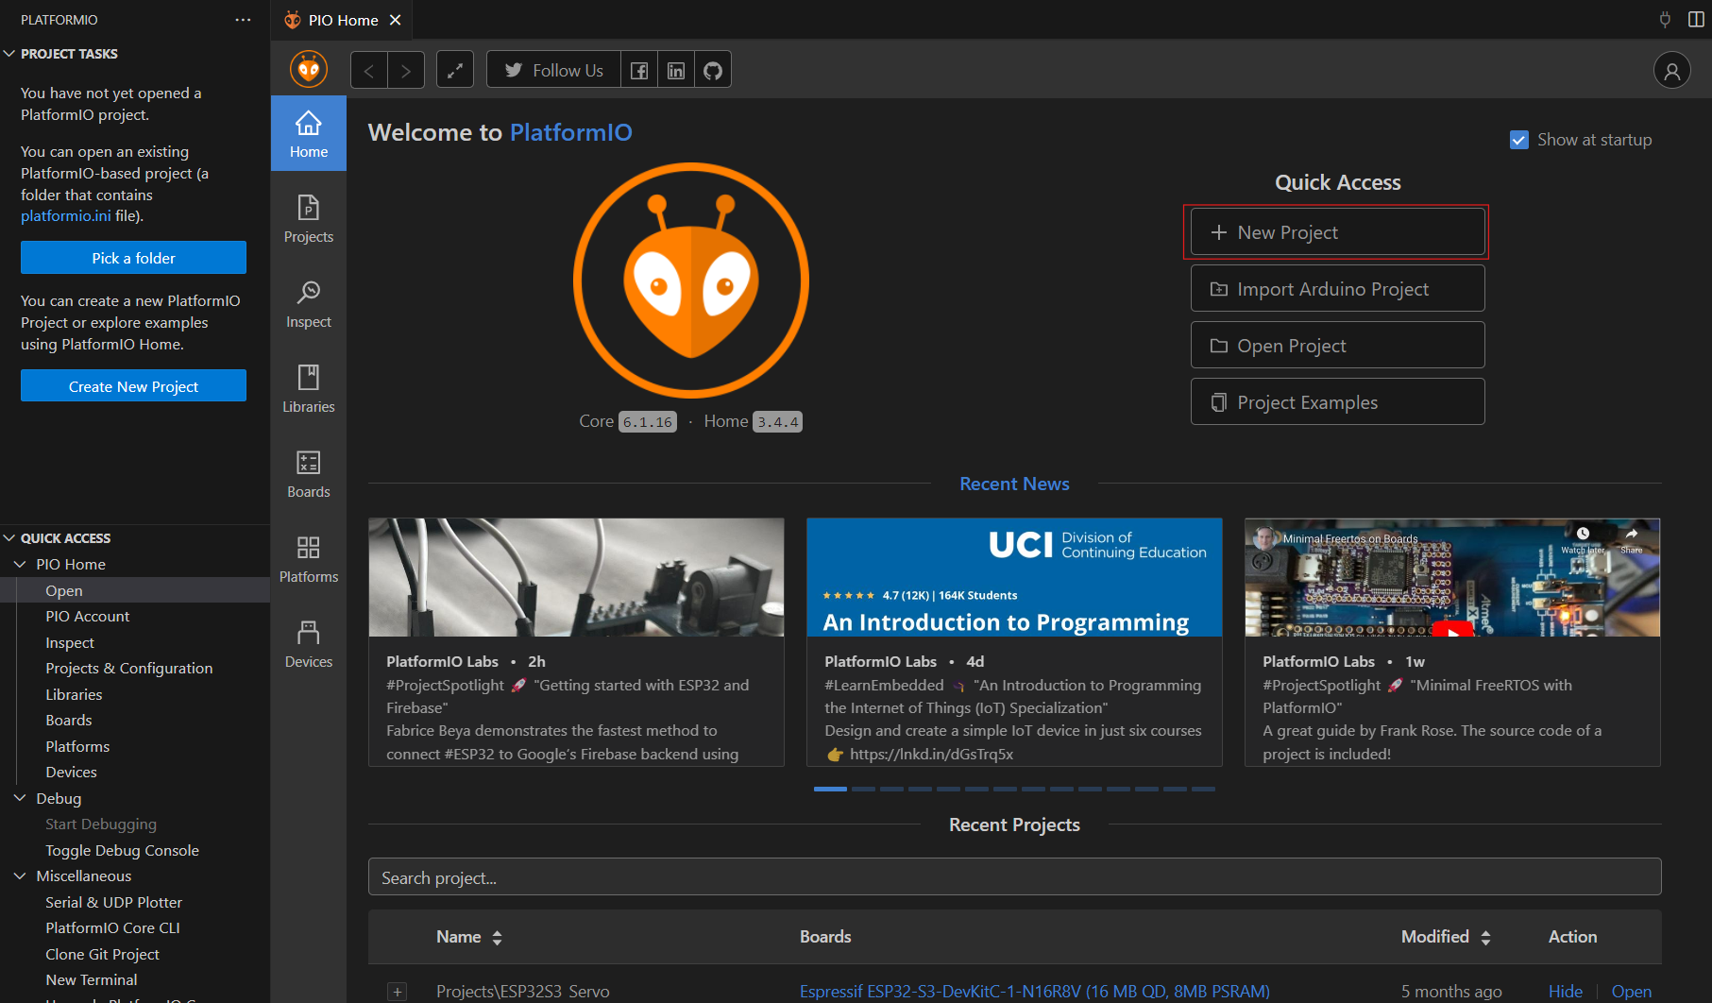Open the UCI Introduction to Programming thumbnail
Screen dimensions: 1712x1003
tap(1014, 577)
